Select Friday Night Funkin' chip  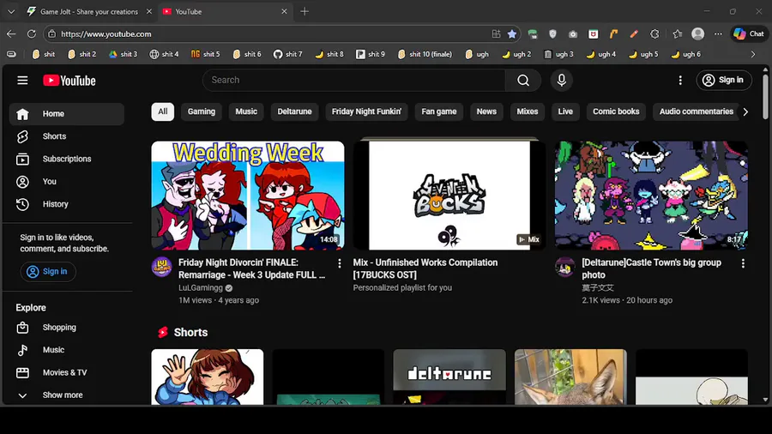click(366, 112)
